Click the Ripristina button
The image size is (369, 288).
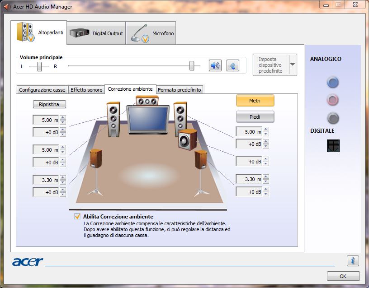49,104
